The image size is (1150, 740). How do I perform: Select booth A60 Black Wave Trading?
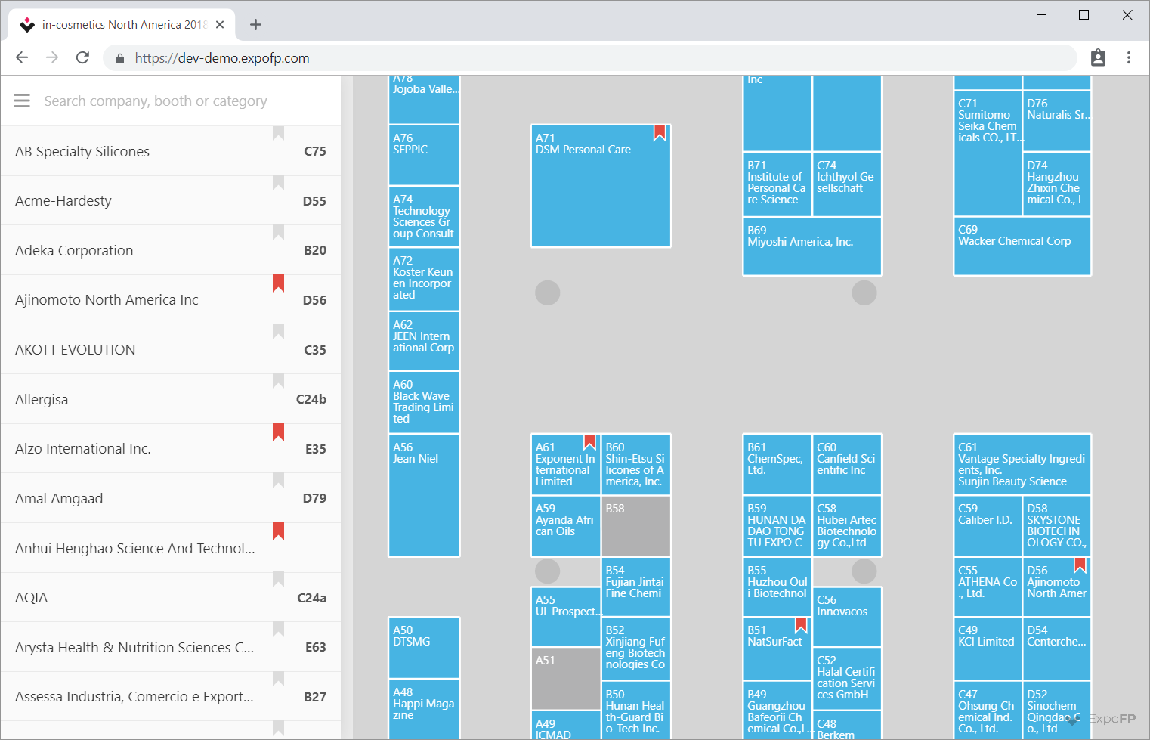click(424, 402)
